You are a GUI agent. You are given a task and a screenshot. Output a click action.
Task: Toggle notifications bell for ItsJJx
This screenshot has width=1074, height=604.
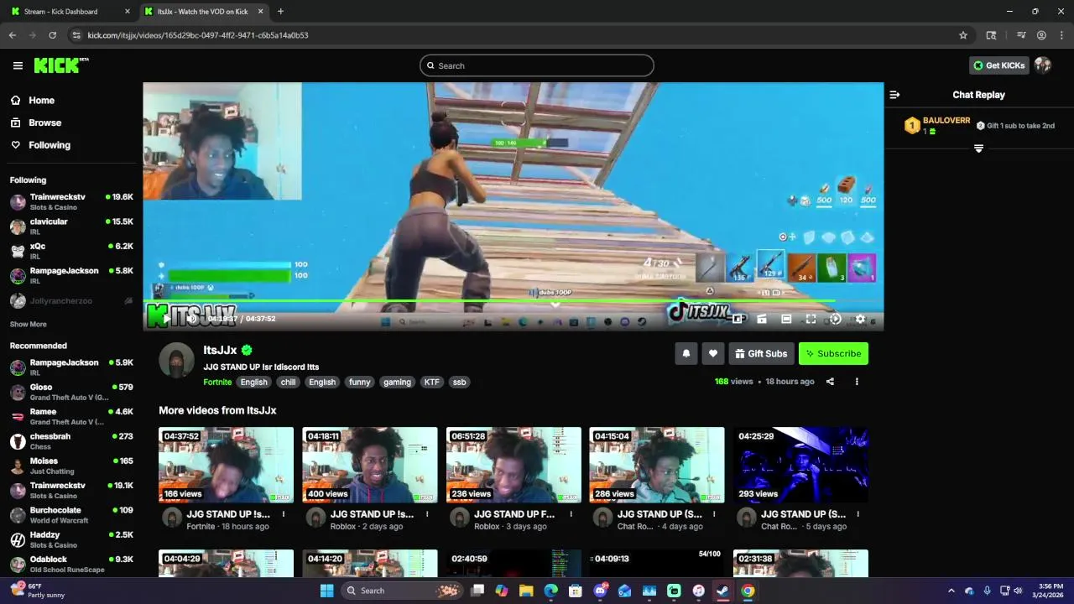686,353
